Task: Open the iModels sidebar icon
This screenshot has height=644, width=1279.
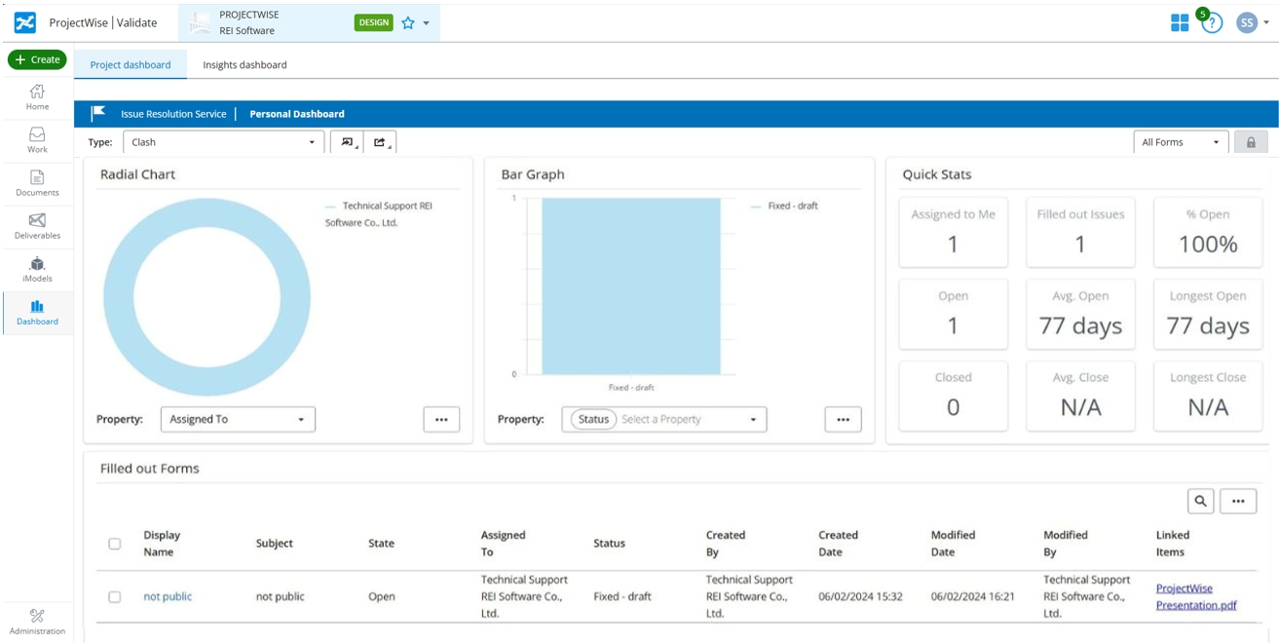Action: pyautogui.click(x=37, y=263)
